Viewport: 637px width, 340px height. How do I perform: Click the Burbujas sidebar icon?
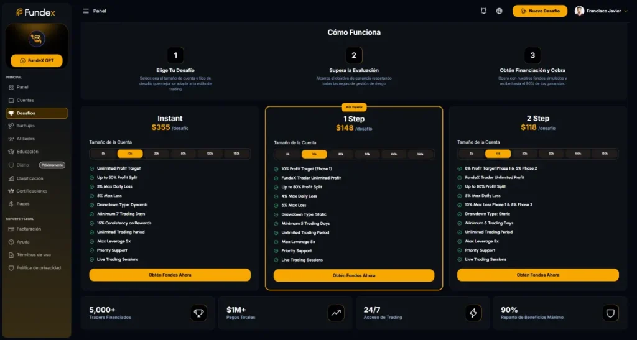point(11,126)
